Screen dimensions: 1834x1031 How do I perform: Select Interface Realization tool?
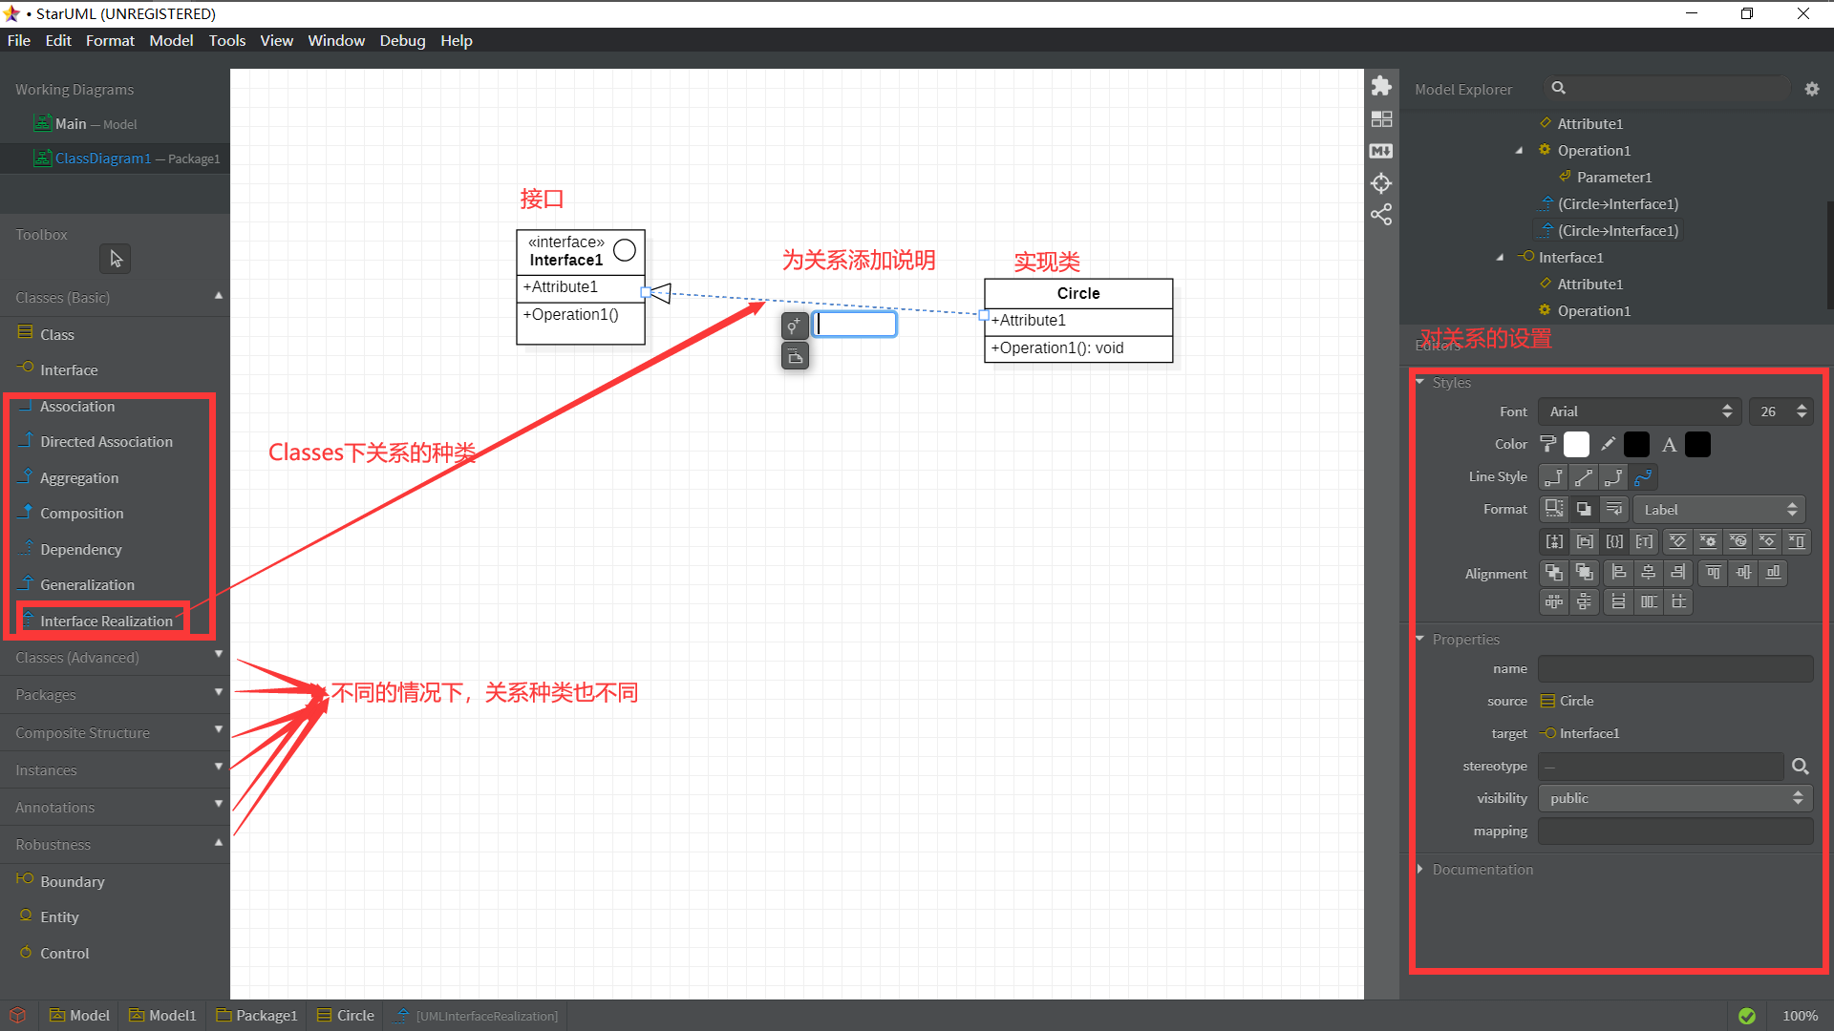tap(105, 621)
